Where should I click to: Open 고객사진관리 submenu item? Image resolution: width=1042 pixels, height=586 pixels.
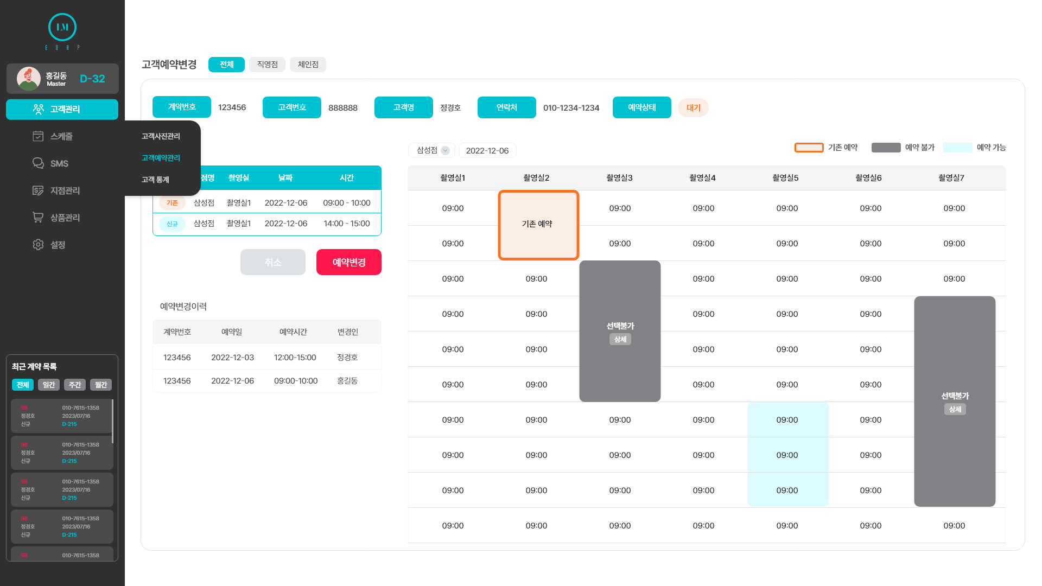(x=161, y=136)
